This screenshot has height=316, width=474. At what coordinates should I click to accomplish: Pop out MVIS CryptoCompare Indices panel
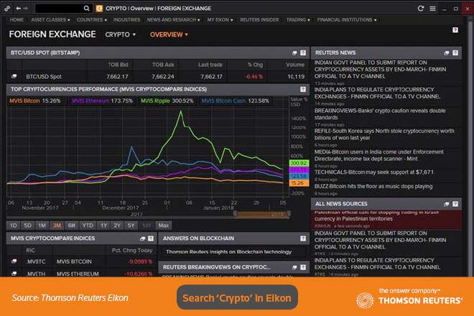click(x=143, y=238)
